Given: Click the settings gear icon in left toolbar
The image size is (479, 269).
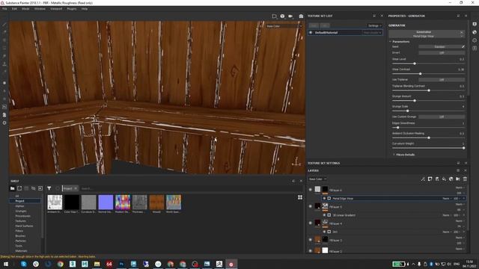Looking at the screenshot, I should [4, 123].
